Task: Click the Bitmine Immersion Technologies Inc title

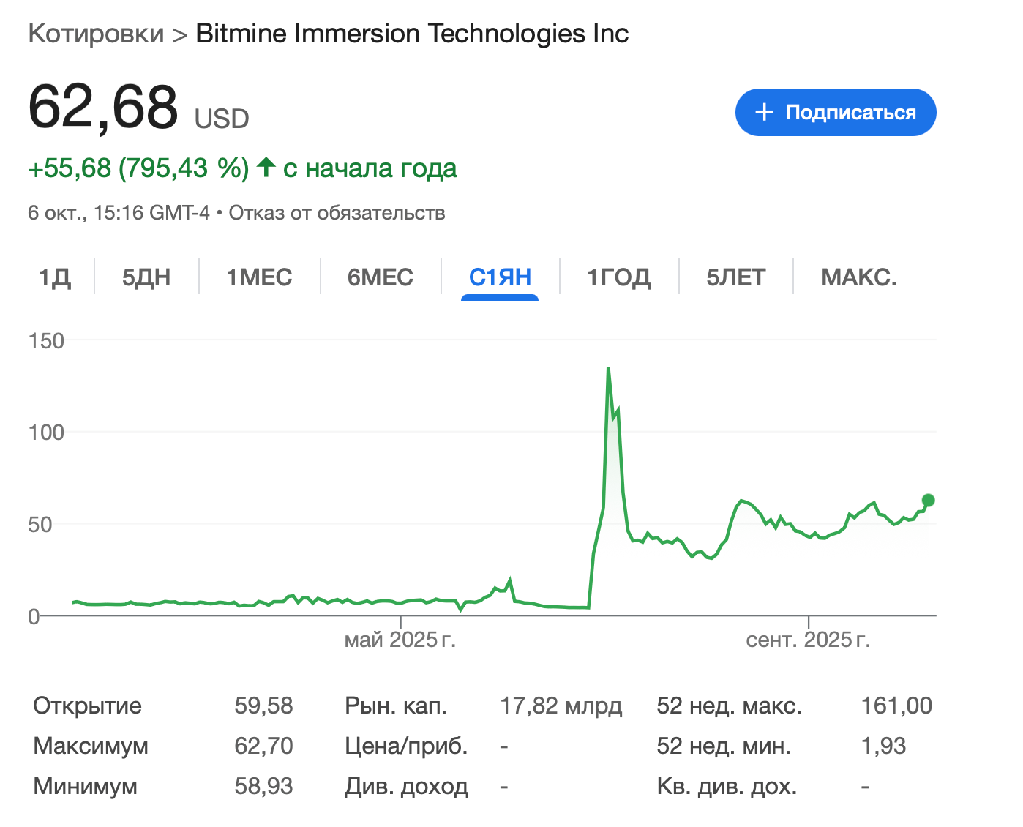Action: pyautogui.click(x=412, y=34)
